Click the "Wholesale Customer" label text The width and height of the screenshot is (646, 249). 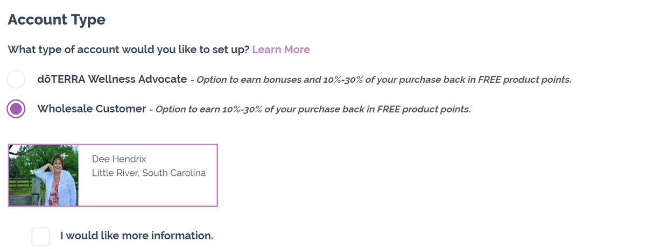[x=92, y=109]
